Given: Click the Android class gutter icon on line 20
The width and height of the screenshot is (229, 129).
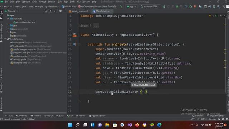Looking at the screenshot, I should pos(74,35).
